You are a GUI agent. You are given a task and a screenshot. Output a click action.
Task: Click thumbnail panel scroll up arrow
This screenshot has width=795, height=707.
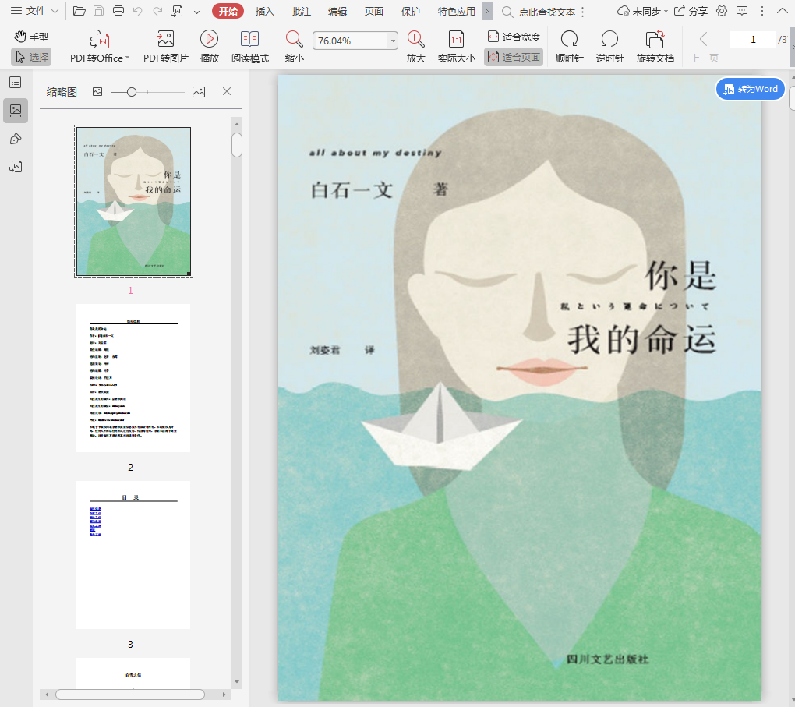point(237,124)
